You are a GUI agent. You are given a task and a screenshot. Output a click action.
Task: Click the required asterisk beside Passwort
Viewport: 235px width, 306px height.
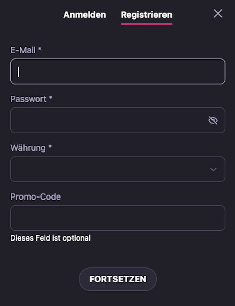[51, 98]
